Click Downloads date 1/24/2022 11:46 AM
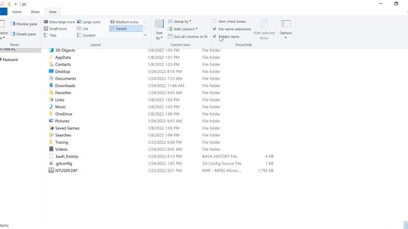Viewport: 408px width, 229px height. [x=166, y=85]
